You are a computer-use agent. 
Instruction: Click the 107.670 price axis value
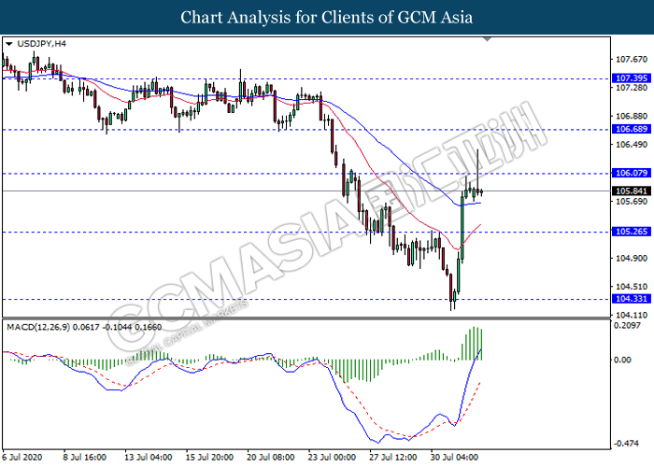(x=632, y=60)
